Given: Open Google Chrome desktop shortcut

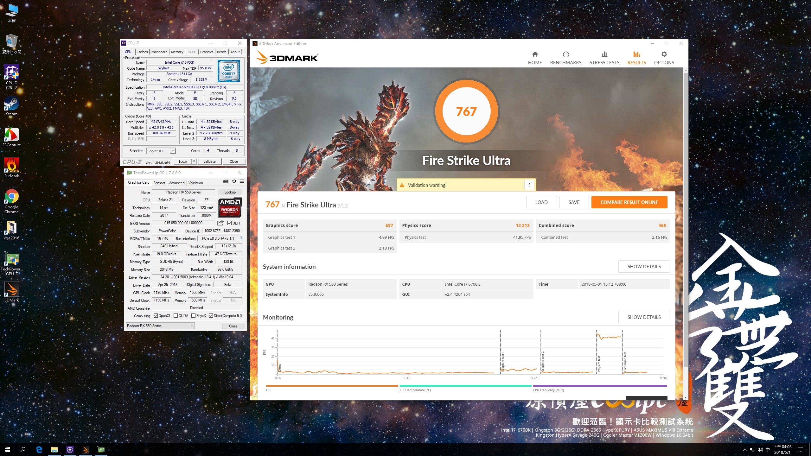Looking at the screenshot, I should click(x=12, y=202).
